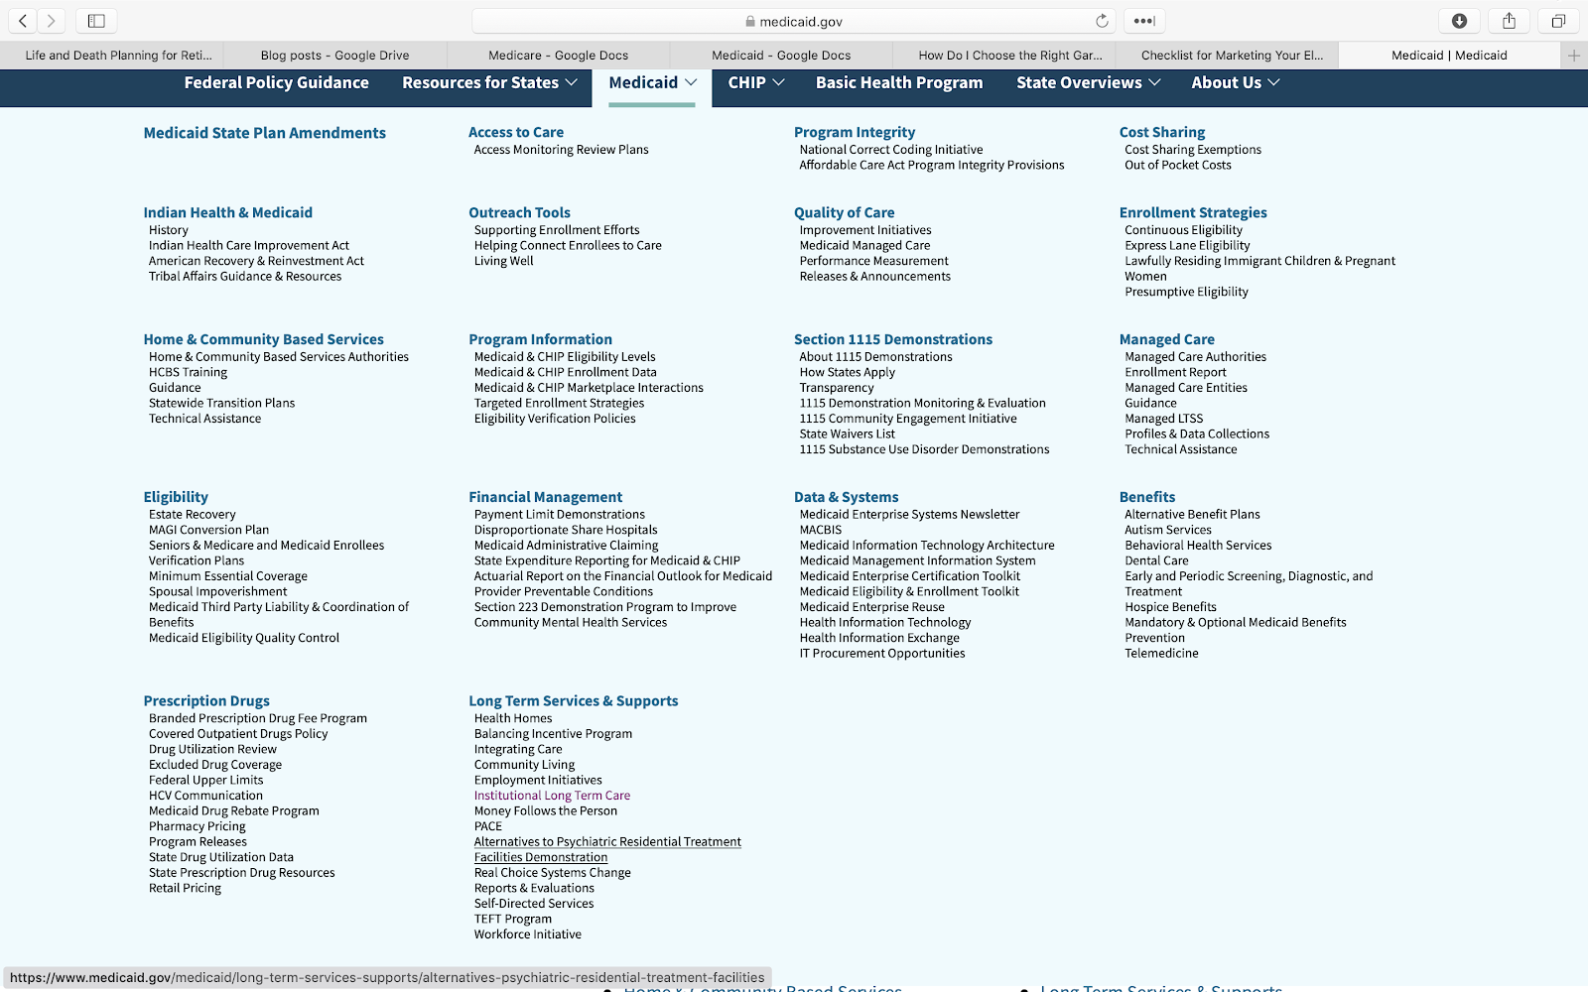Select the Medicaid | Medicaid tab
Image resolution: width=1588 pixels, height=992 pixels.
click(x=1449, y=56)
